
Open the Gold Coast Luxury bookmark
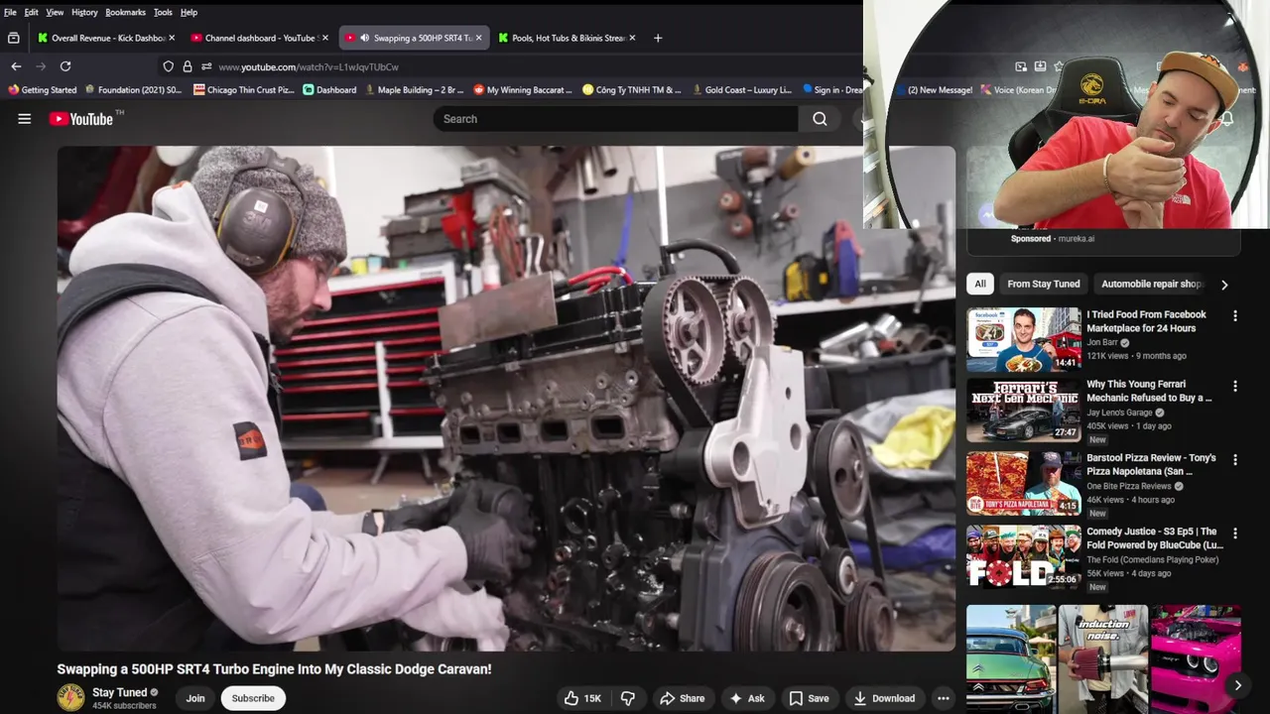tap(742, 89)
